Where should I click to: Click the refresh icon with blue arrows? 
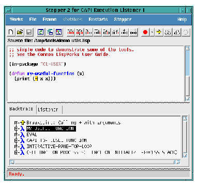click(41, 32)
